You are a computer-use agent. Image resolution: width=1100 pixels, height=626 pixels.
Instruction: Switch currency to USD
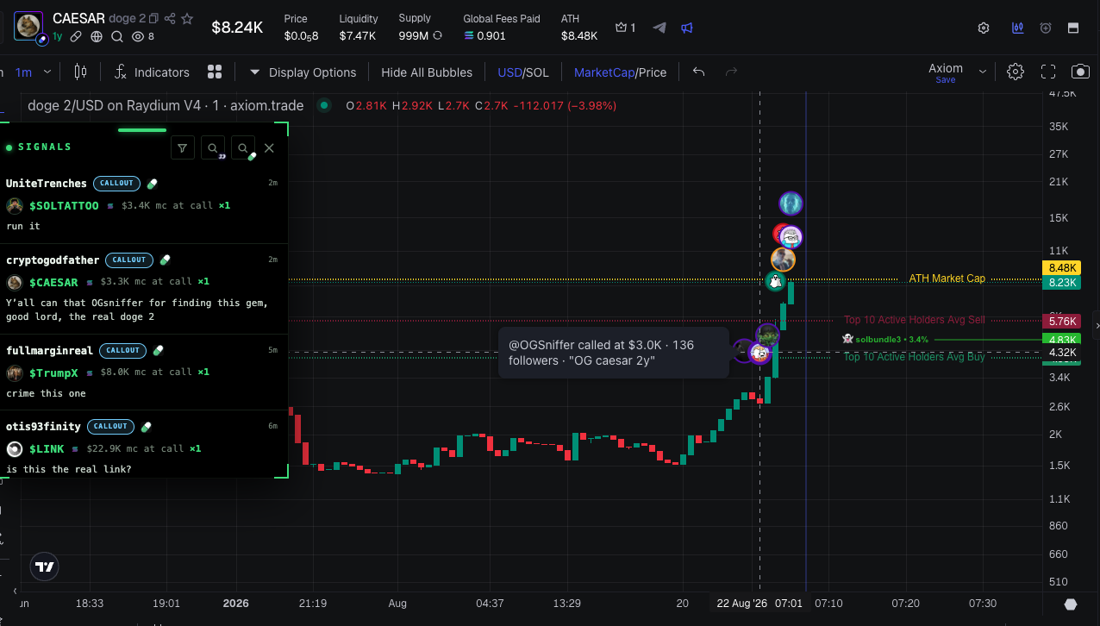tap(509, 72)
